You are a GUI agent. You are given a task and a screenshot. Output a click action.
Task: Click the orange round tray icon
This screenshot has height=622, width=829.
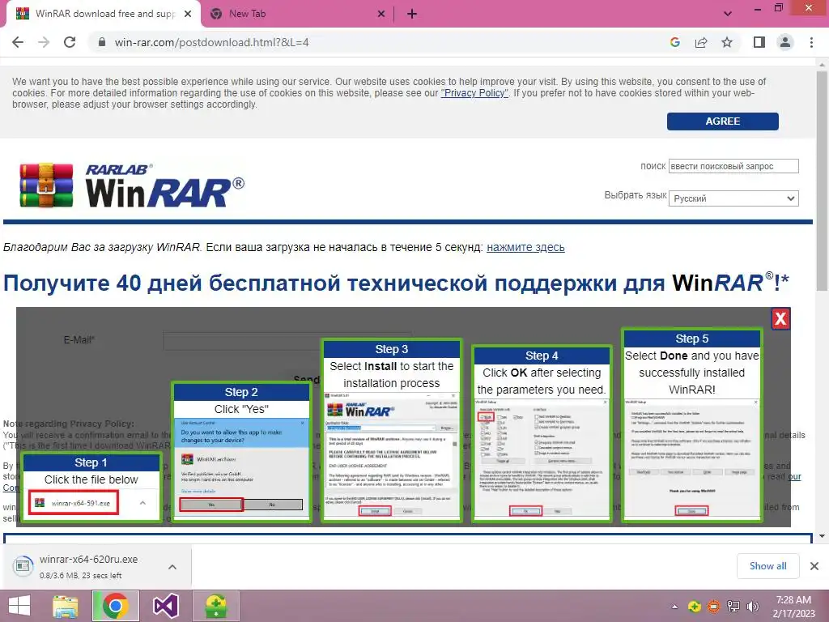pos(714,607)
